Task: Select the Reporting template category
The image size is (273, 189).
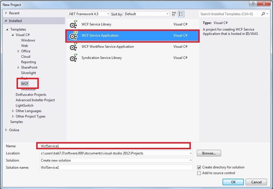Action: coord(28,62)
